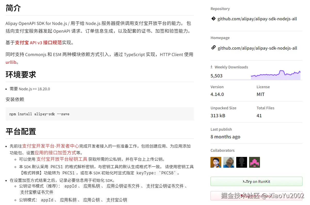Click the chain-link icon under Homepage
Viewport: 310px width, 205px height.
213,48
